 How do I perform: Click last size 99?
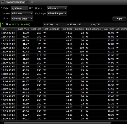[x=40, y=51]
